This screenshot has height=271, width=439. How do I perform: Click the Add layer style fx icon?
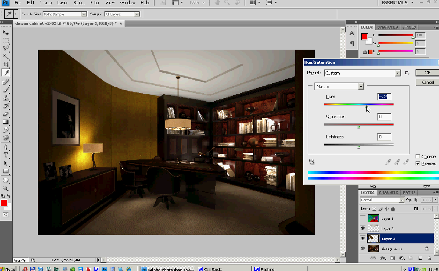382,258
